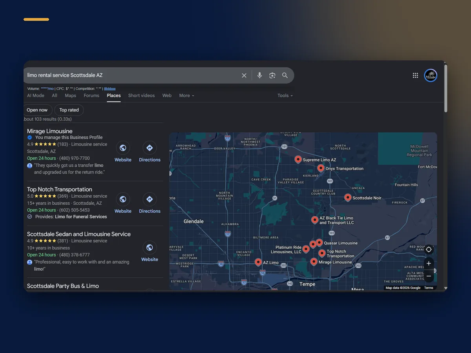Click the search query input field

pos(131,75)
